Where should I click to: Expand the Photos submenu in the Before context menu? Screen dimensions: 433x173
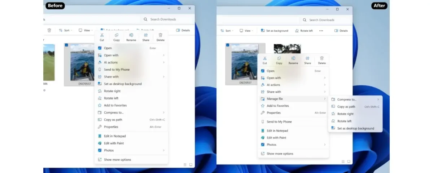131,150
